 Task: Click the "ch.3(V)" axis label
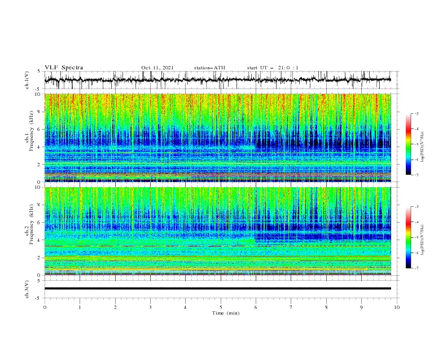pos(27,289)
